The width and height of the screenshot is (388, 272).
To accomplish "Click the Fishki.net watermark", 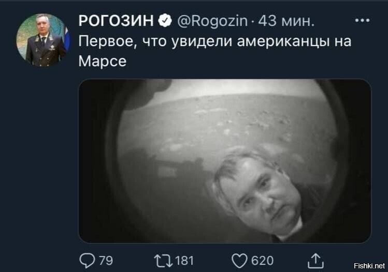I will tap(369, 266).
